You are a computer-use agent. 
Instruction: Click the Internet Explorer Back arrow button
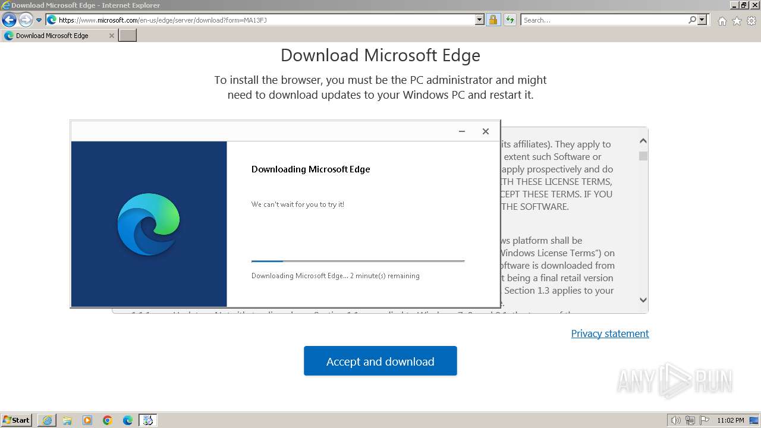click(9, 20)
